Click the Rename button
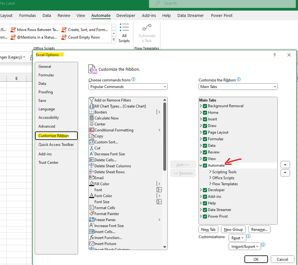Viewport: 298px width, 265px height. [x=260, y=229]
